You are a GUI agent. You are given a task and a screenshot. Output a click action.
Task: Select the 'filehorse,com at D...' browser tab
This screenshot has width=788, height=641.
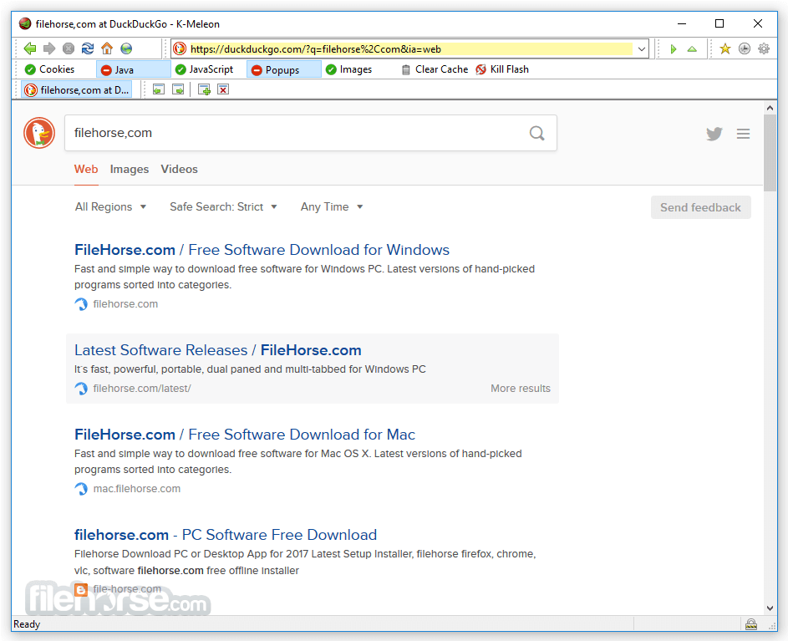click(x=77, y=89)
